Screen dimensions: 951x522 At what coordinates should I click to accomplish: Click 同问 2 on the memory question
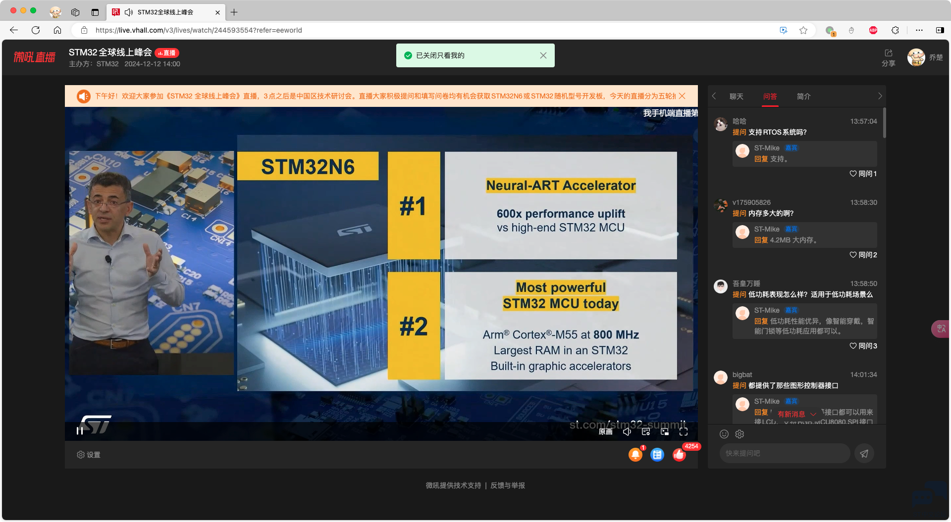863,255
